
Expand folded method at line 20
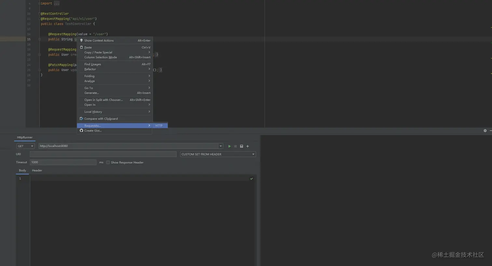[x=40, y=55]
